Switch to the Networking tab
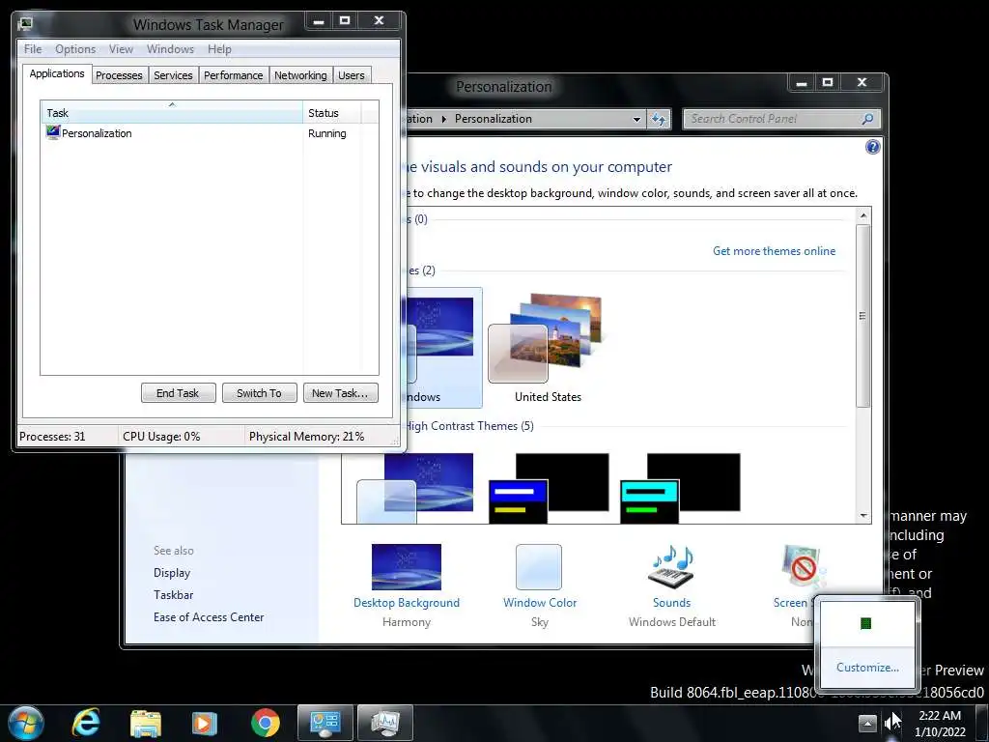This screenshot has height=742, width=989. click(x=301, y=75)
